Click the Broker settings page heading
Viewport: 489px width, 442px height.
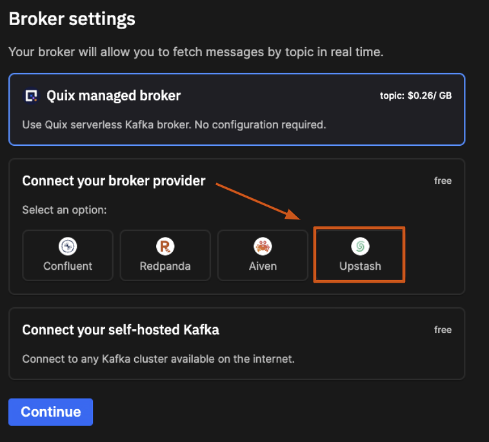pyautogui.click(x=72, y=19)
